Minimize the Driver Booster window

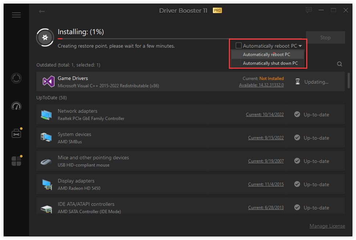[x=321, y=10]
